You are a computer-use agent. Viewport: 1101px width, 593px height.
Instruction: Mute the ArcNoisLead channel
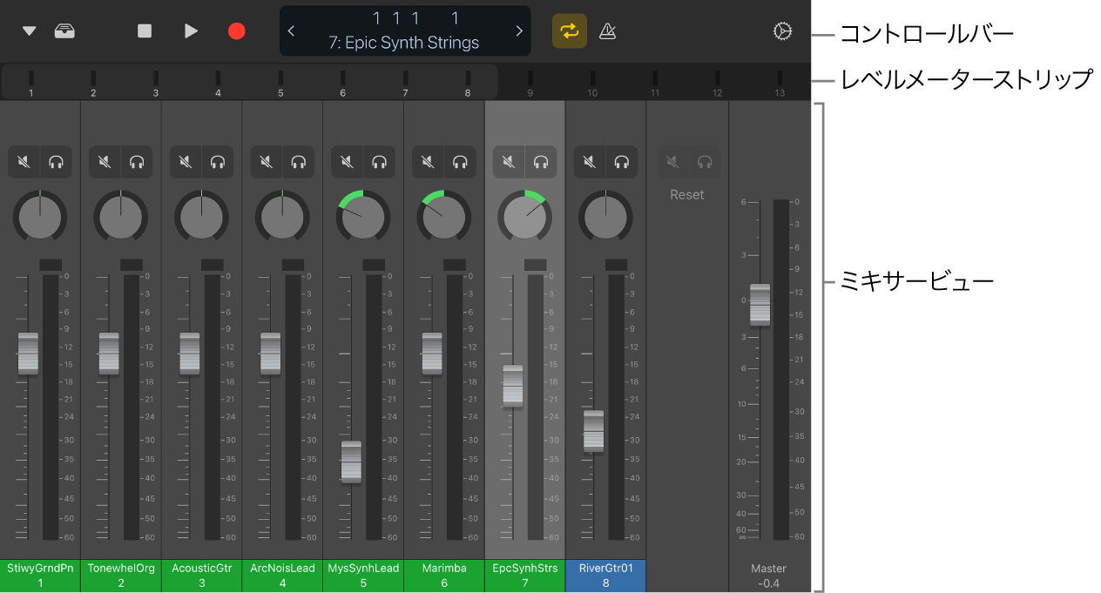267,162
